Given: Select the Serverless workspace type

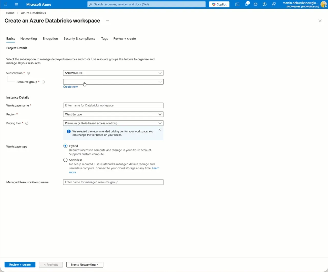Looking at the screenshot, I should 65,160.
